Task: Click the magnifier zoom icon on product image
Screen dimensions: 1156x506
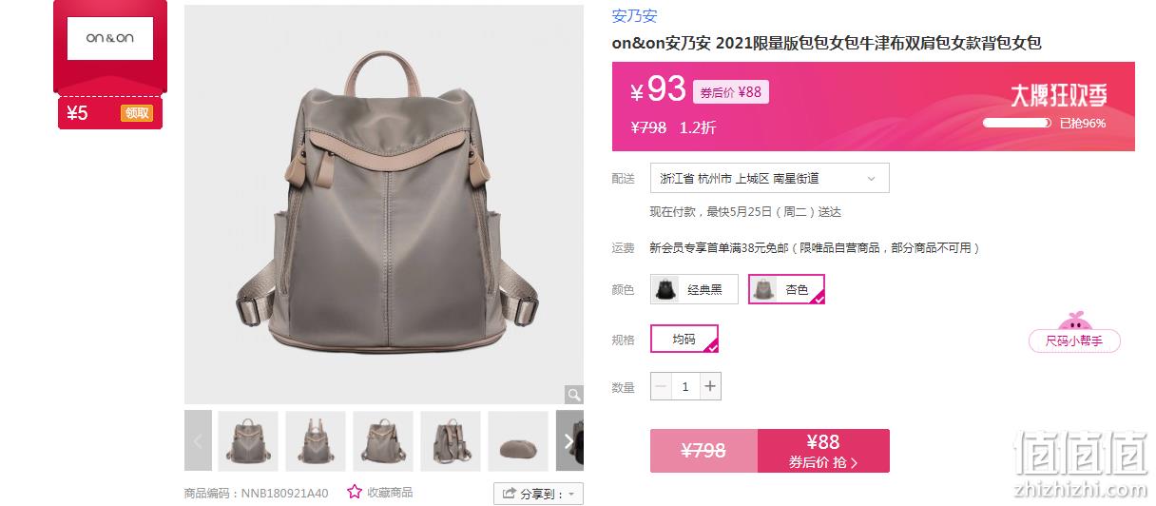Action: coord(574,395)
